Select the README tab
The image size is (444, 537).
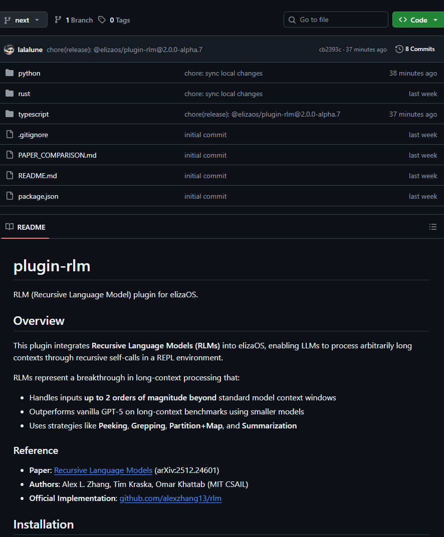(26, 227)
